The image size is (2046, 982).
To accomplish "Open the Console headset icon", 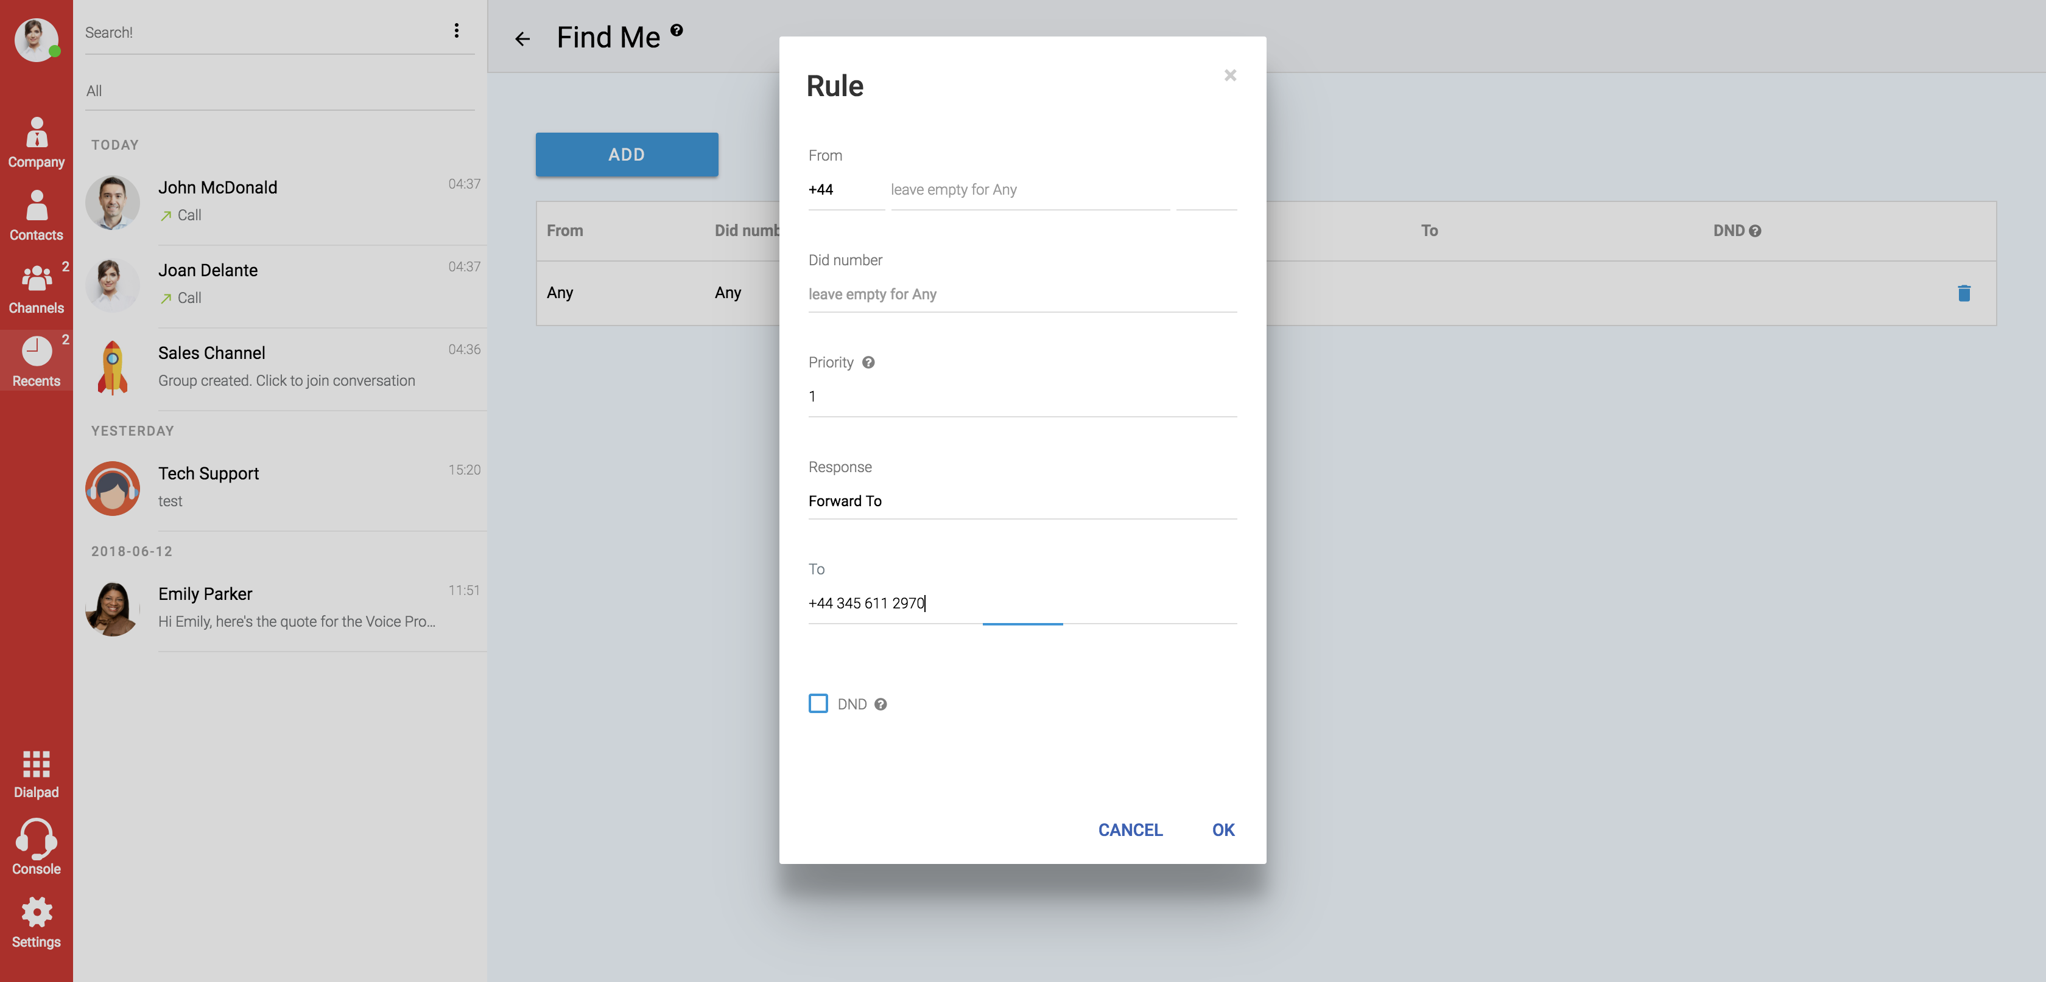I will pyautogui.click(x=36, y=848).
